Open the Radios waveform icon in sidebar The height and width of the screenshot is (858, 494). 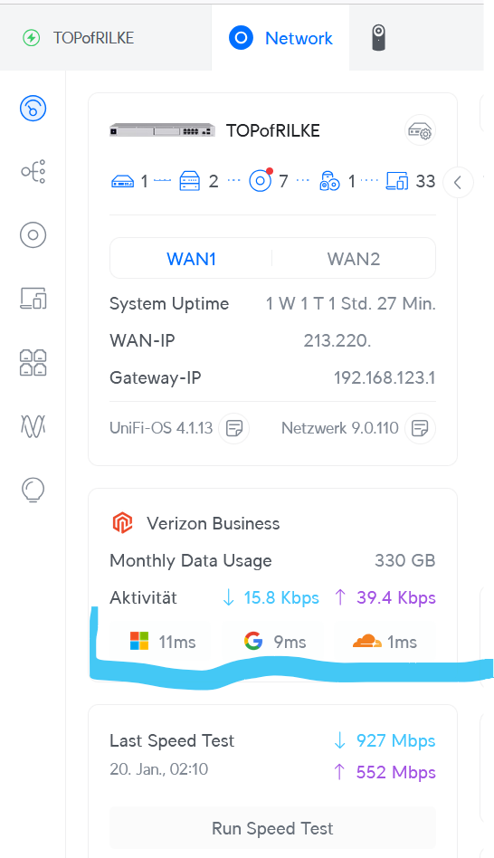coord(33,425)
